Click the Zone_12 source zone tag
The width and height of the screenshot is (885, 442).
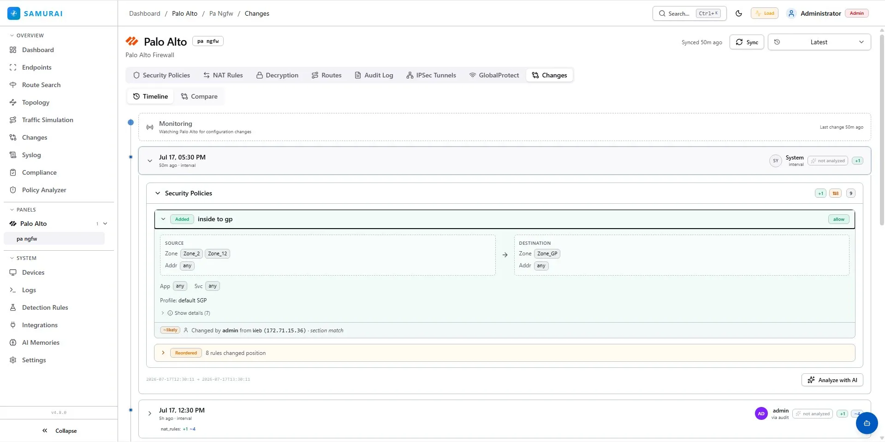pos(217,253)
